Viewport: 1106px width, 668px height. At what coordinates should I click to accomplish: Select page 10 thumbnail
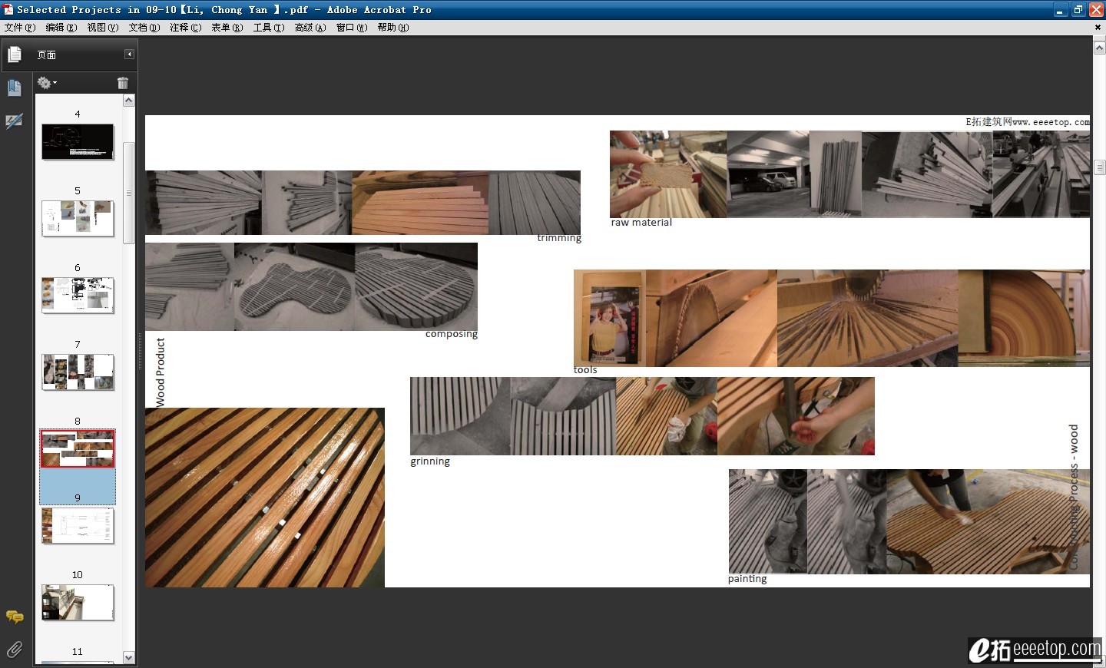click(x=78, y=603)
